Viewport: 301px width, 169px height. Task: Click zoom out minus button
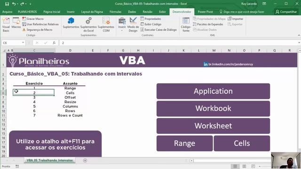tap(260, 166)
